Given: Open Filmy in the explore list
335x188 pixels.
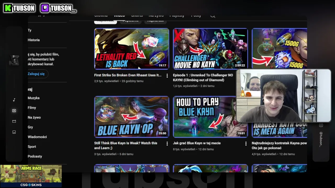Looking at the screenshot, I should coord(32,108).
